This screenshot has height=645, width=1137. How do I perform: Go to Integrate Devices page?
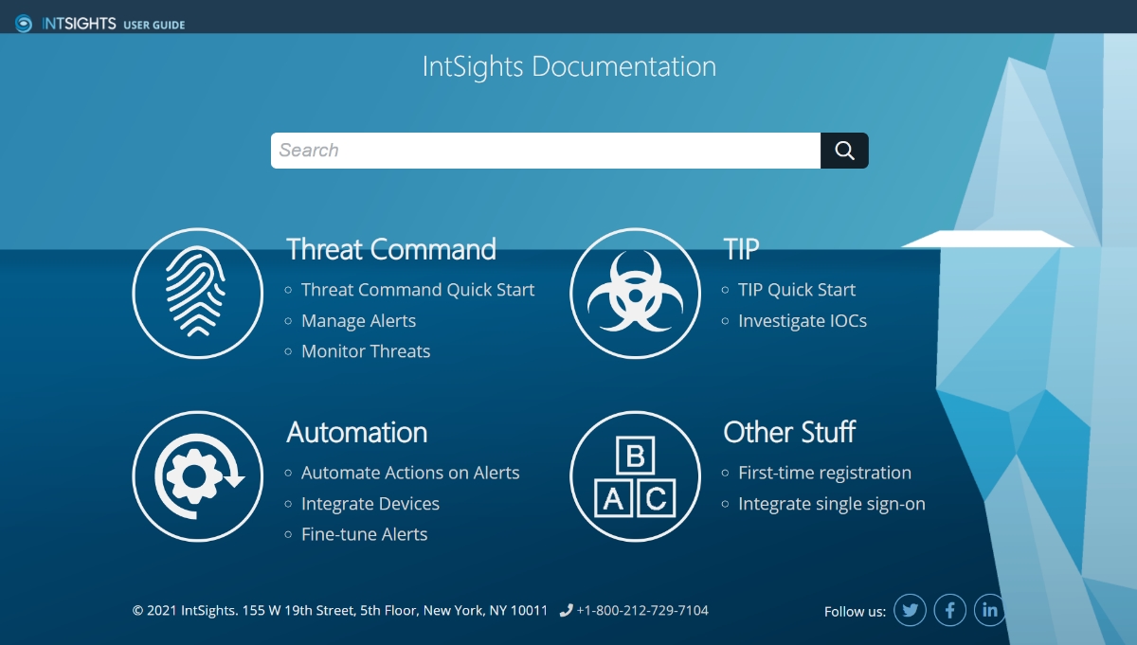click(370, 504)
